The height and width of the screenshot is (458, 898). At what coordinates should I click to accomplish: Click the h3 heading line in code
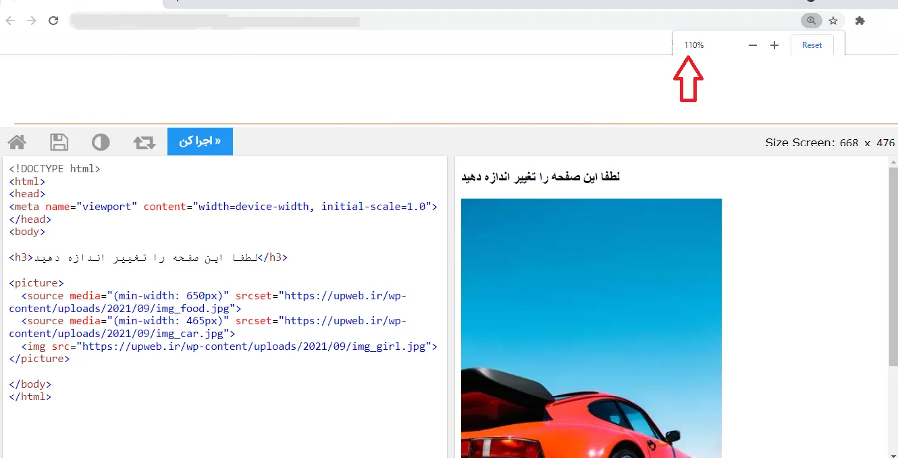click(148, 257)
